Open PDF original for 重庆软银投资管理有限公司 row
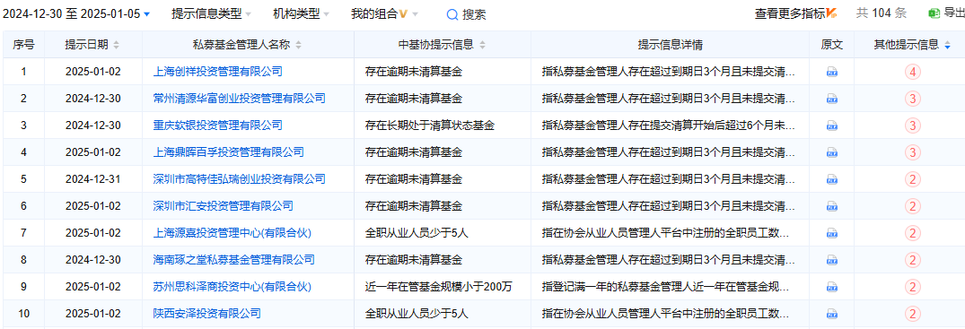The width and height of the screenshot is (965, 329). (x=831, y=126)
